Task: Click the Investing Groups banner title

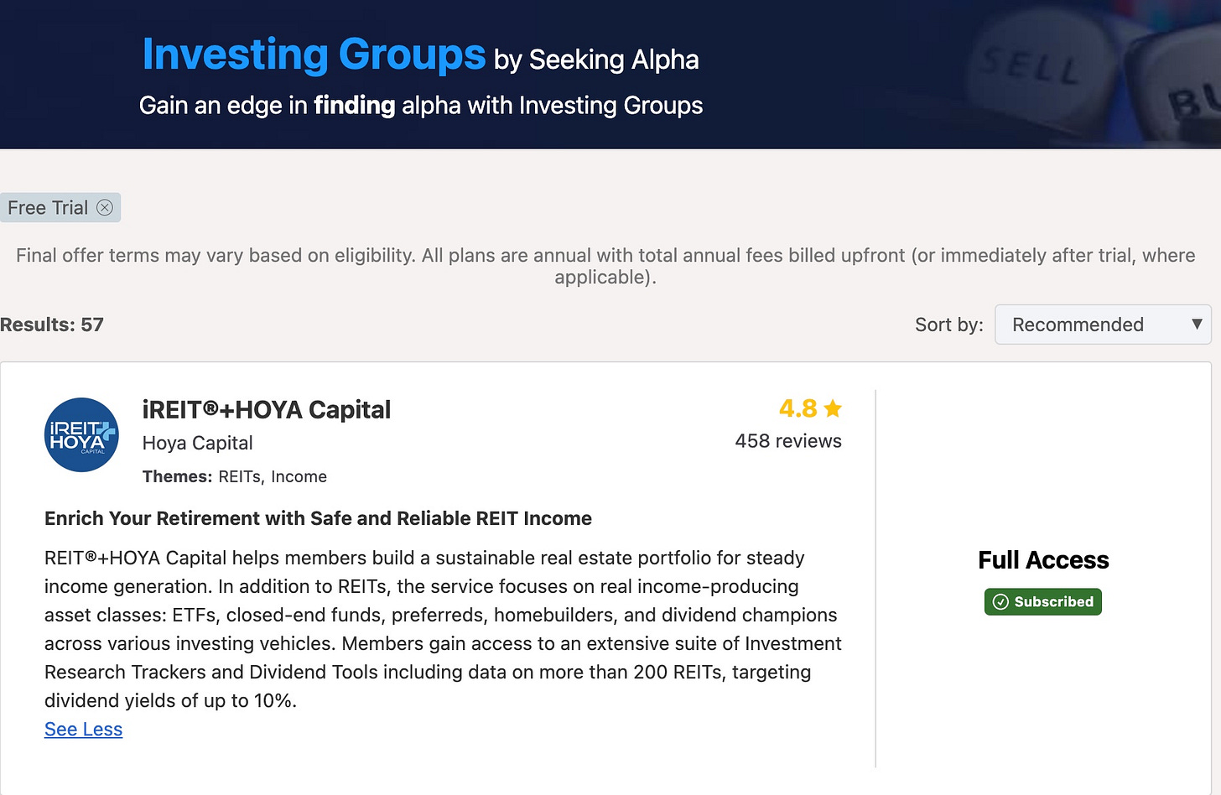Action: pos(314,55)
